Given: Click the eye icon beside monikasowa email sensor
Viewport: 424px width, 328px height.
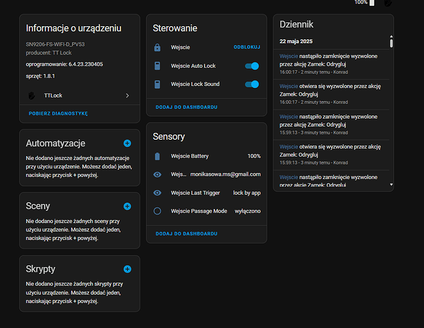Looking at the screenshot, I should (157, 174).
